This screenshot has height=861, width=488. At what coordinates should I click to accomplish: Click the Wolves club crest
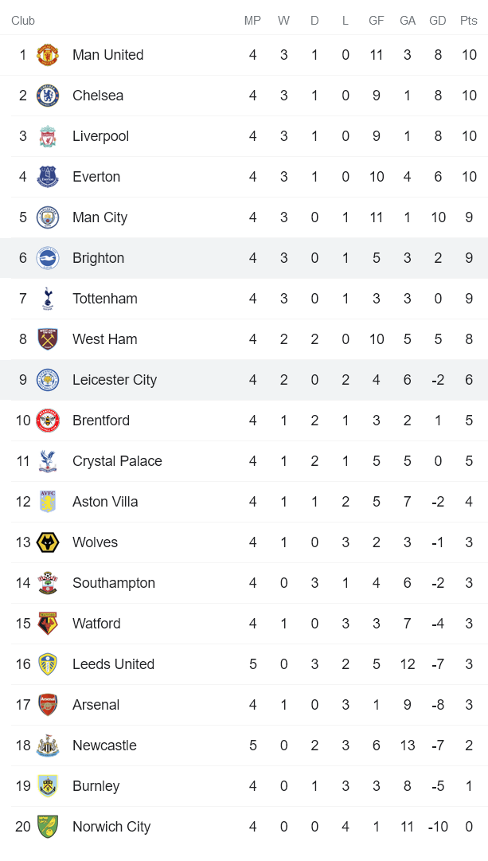click(46, 542)
